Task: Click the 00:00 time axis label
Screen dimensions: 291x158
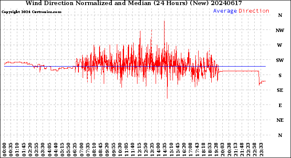Action: (x=5, y=150)
